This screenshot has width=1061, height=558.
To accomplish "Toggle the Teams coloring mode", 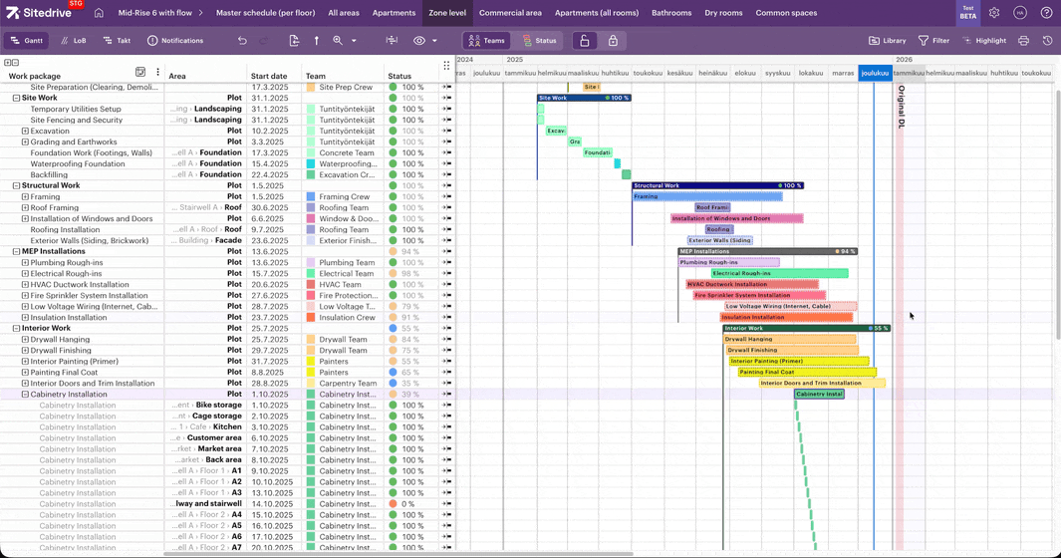I will [485, 41].
